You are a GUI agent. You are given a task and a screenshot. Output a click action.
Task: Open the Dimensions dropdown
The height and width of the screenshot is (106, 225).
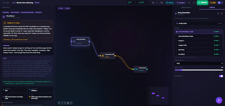[199, 63]
